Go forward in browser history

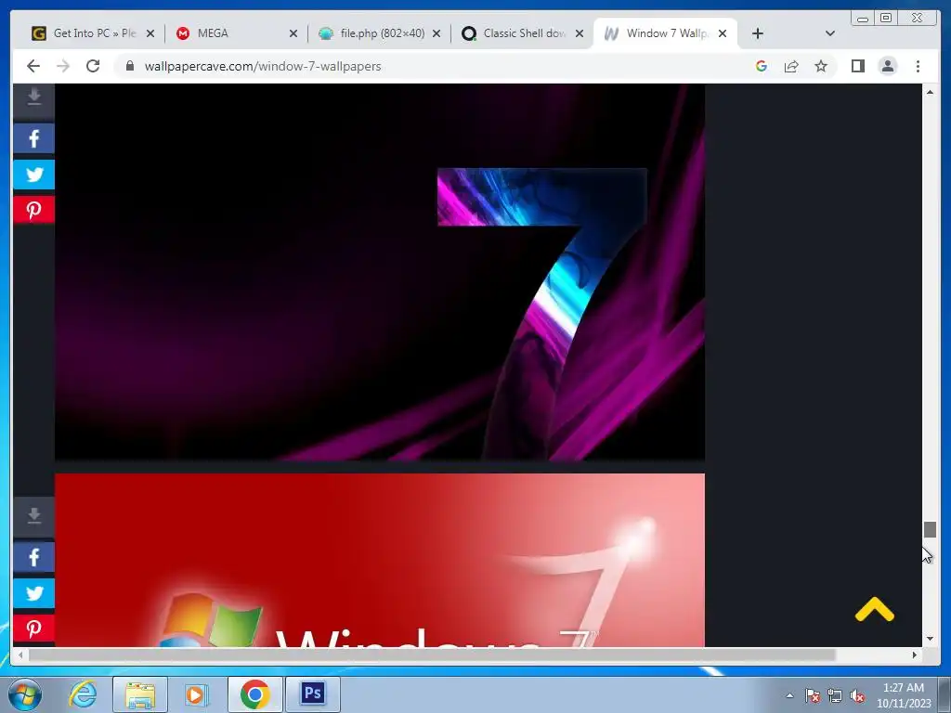point(63,66)
